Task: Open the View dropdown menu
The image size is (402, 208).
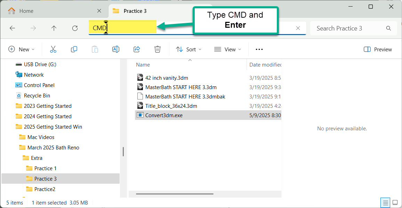Action: tap(228, 49)
